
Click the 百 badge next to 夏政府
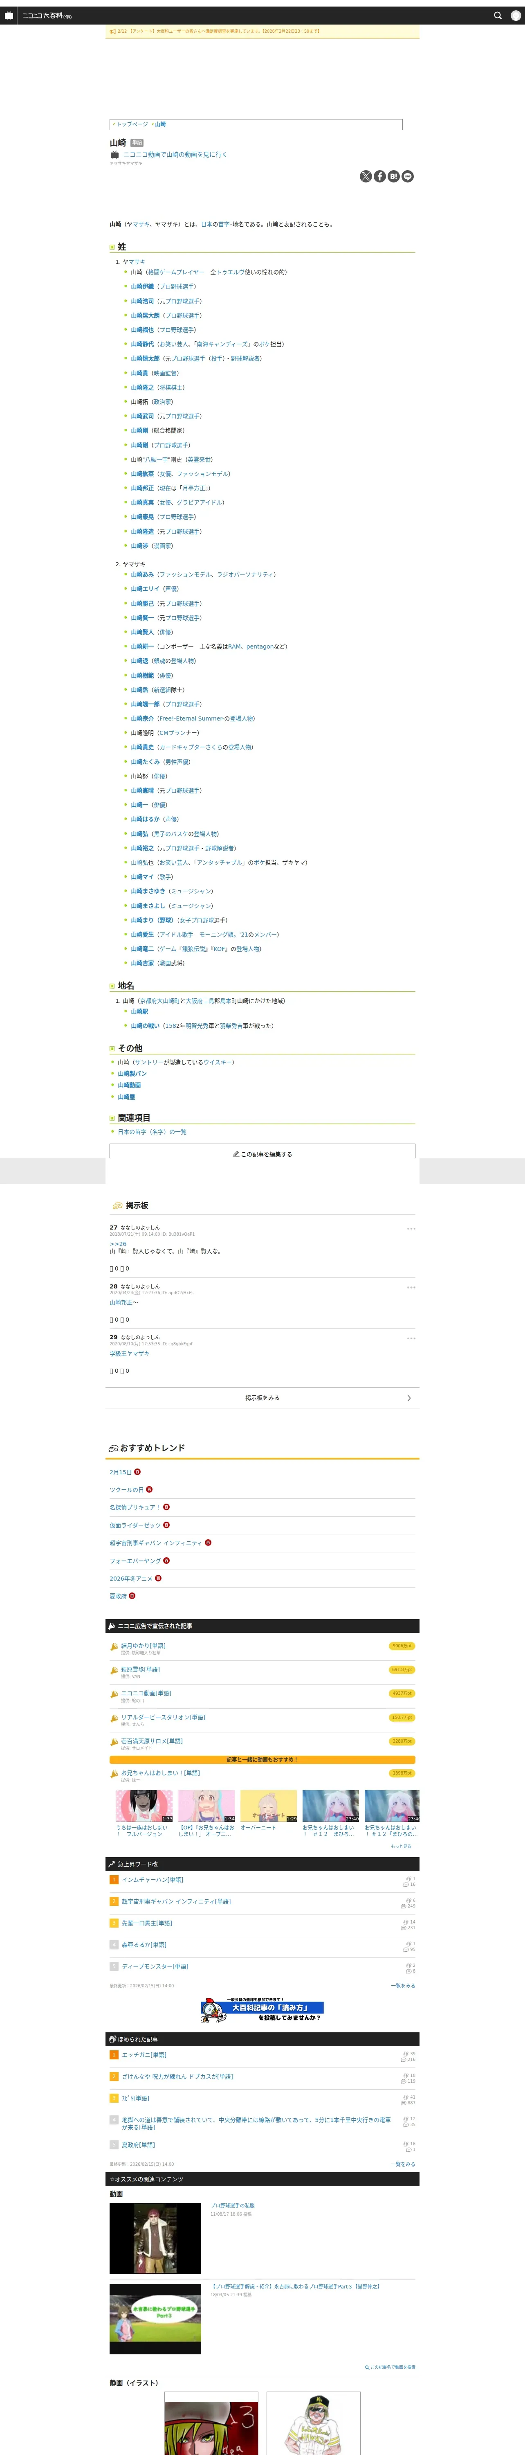[x=132, y=1595]
